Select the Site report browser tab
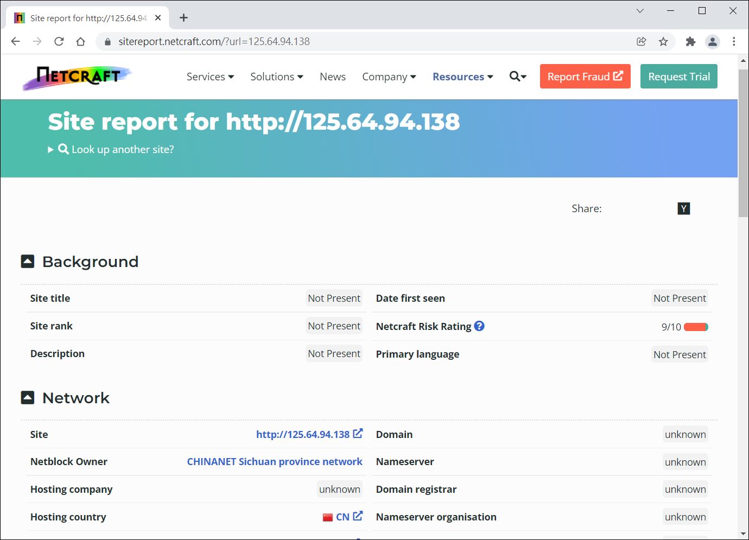 [x=88, y=18]
